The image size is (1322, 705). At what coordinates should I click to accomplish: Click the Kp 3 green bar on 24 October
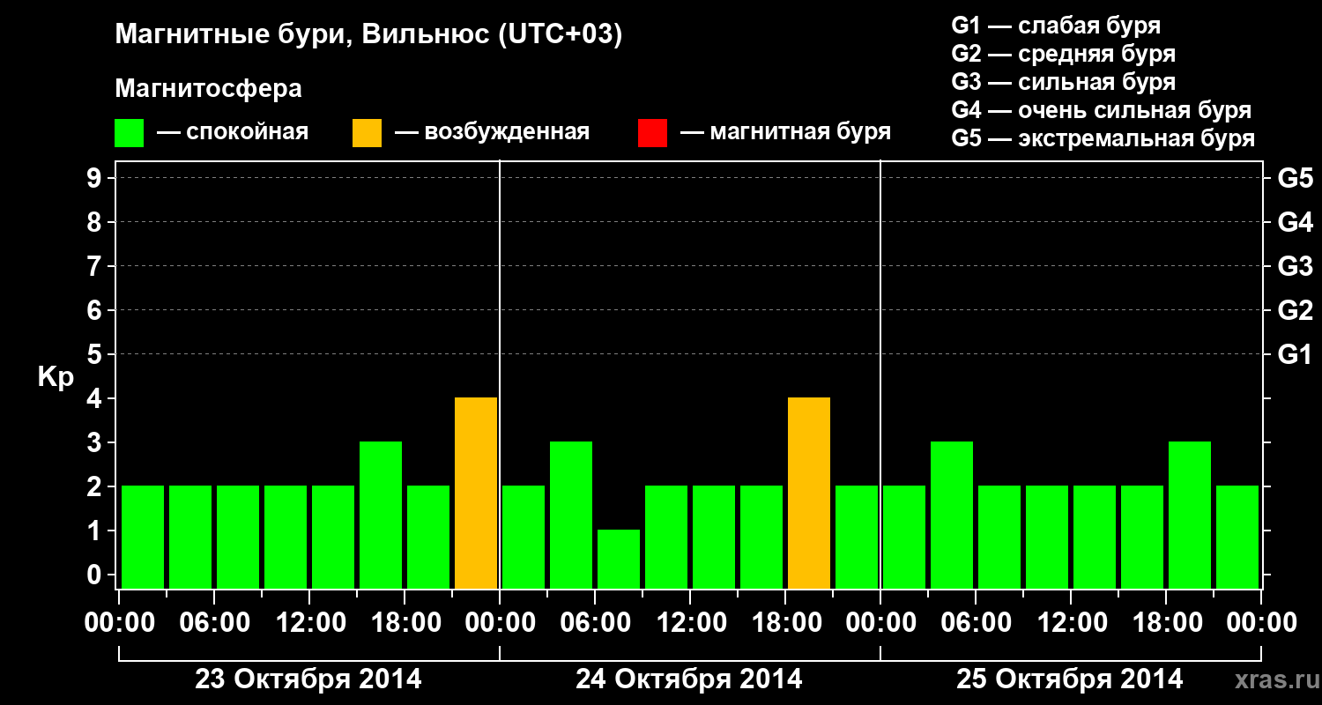pos(571,516)
